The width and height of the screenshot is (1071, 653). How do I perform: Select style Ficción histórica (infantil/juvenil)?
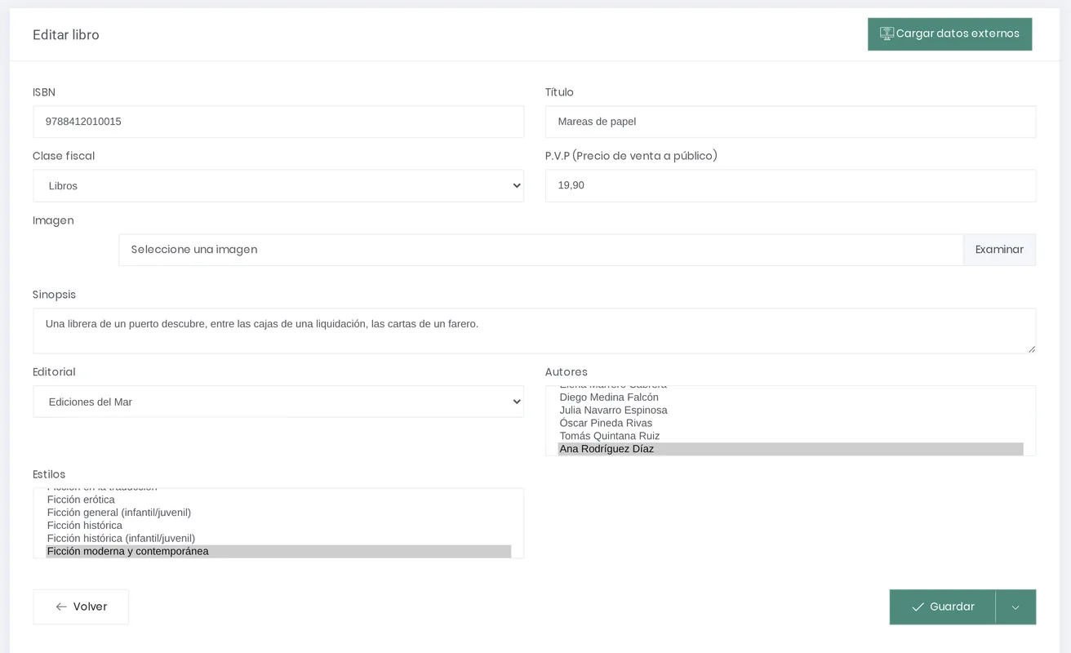278,539
